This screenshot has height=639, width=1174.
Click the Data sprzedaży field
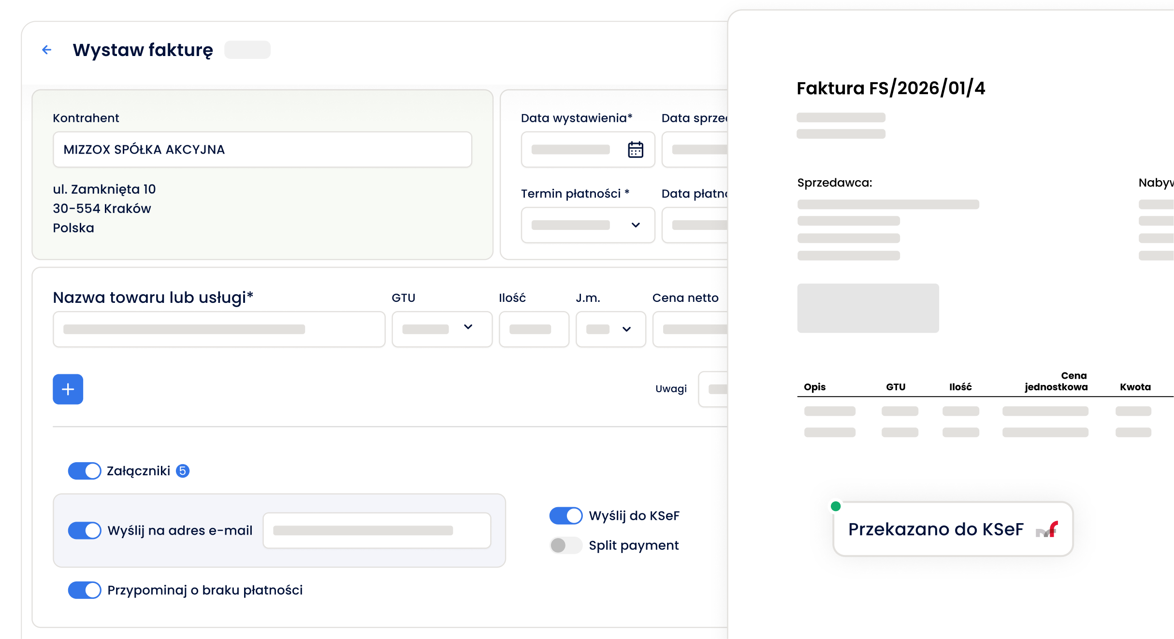pyautogui.click(x=695, y=150)
